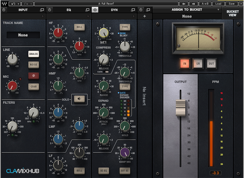Click the VU meter display
The image size is (244, 178).
pos(198,38)
